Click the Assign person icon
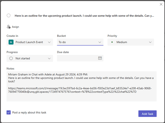165x123 pixels. point(9,27)
